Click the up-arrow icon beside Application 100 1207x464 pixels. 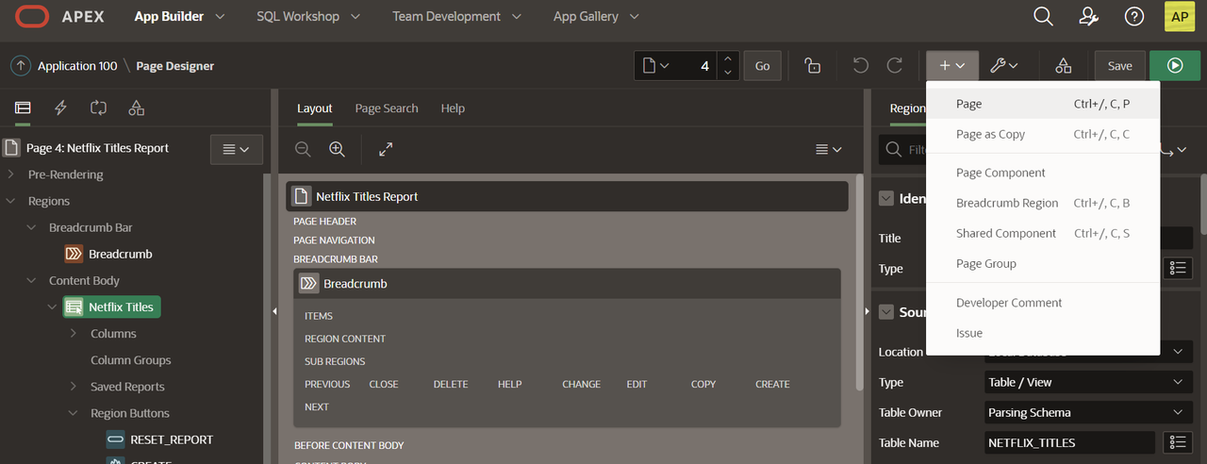coord(21,65)
